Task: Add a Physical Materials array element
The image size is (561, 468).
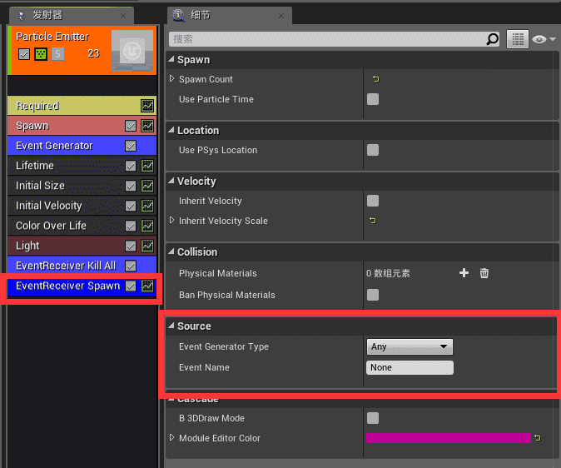Action: [464, 273]
